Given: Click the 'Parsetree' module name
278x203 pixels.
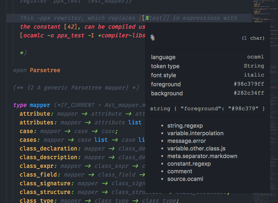Looking at the screenshot, I should [x=45, y=70].
